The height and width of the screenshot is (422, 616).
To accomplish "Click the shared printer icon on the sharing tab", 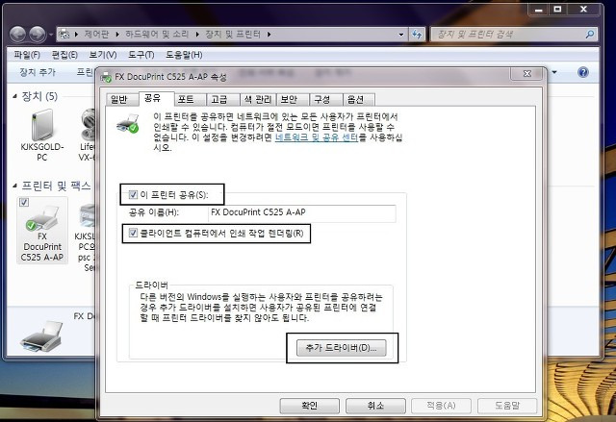I will [128, 123].
